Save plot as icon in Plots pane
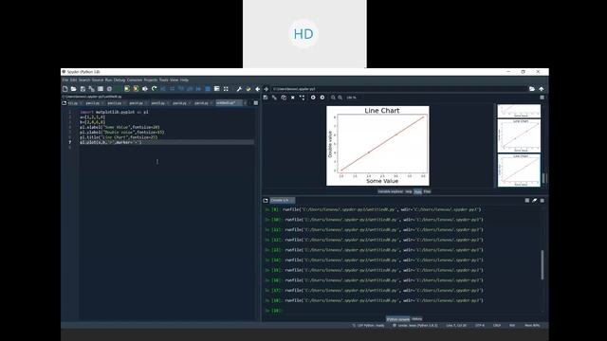Screen dimensions: 607x341 point(266,98)
